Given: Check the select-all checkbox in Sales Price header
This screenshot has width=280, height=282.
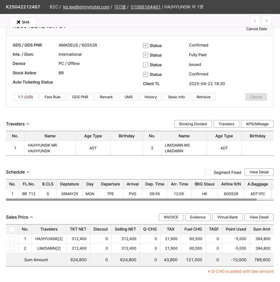Looking at the screenshot, I should tap(12, 229).
